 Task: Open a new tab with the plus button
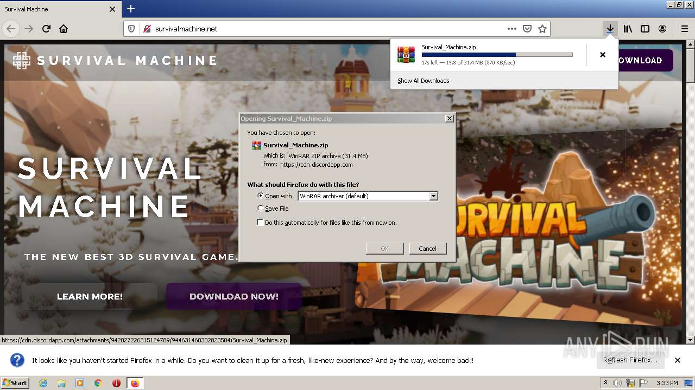pos(131,9)
